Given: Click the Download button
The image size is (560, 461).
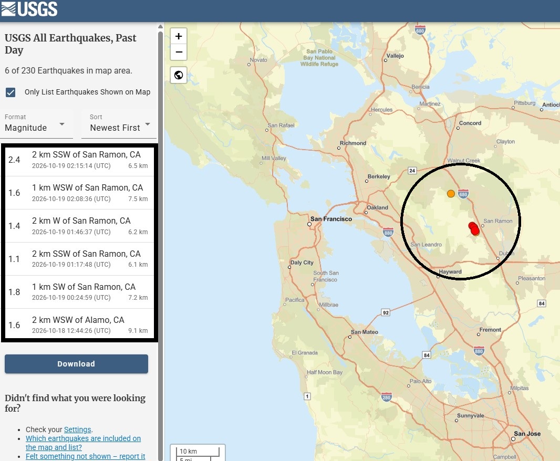Looking at the screenshot, I should 76,364.
